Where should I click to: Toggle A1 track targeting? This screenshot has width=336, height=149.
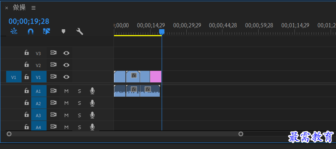(x=39, y=91)
